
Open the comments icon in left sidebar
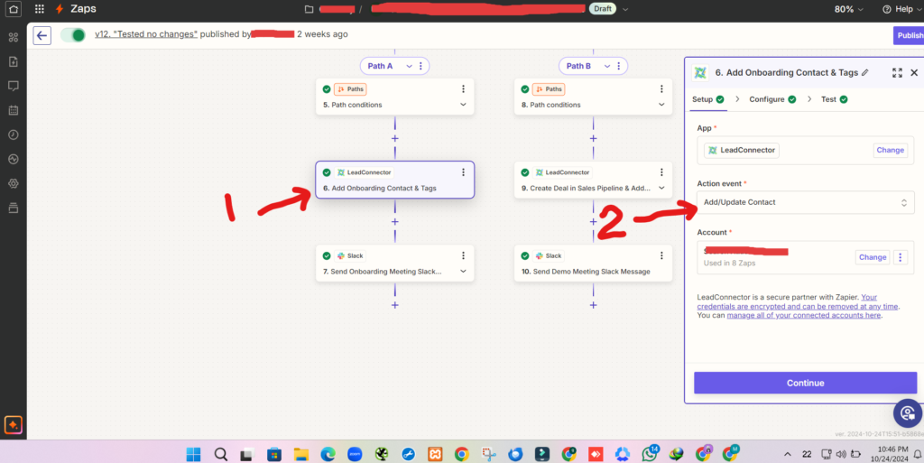click(x=13, y=86)
